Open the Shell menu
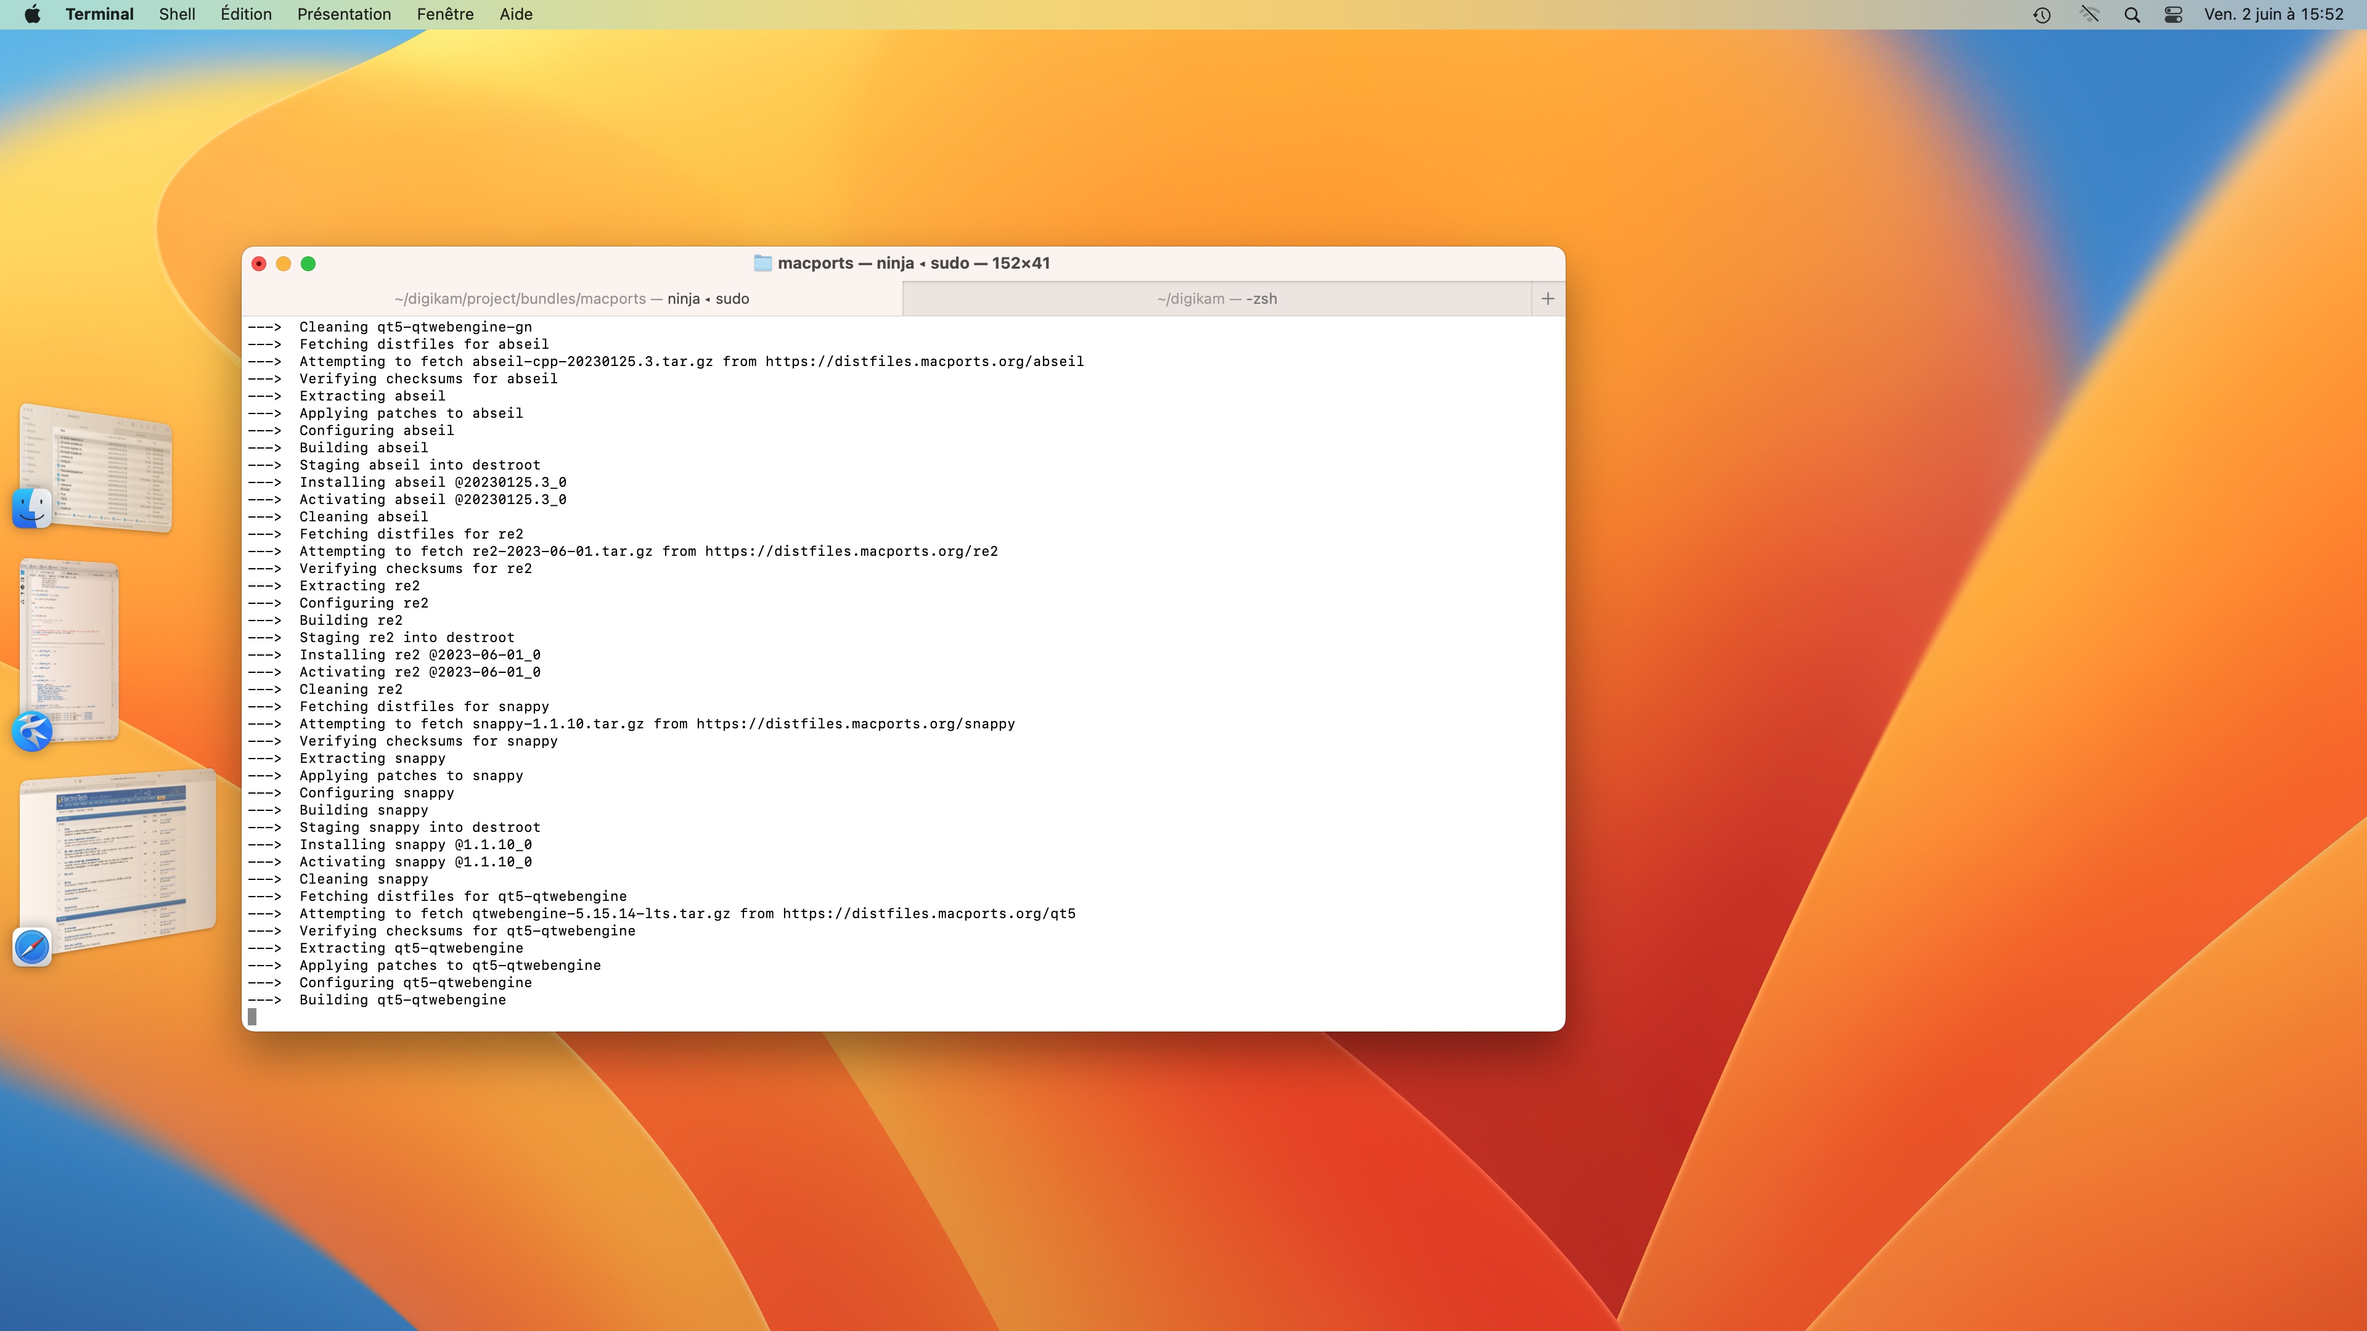Screen dimensions: 2367x1331 pyautogui.click(x=176, y=14)
